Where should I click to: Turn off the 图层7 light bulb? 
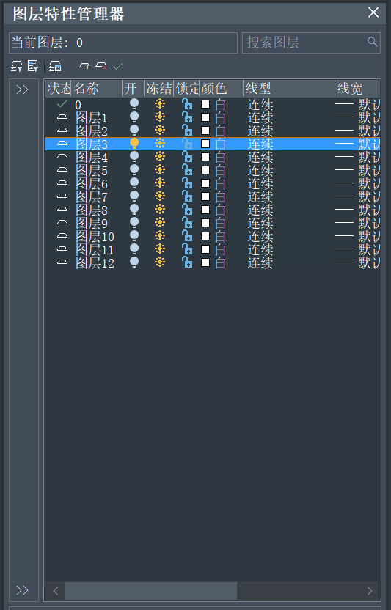134,196
